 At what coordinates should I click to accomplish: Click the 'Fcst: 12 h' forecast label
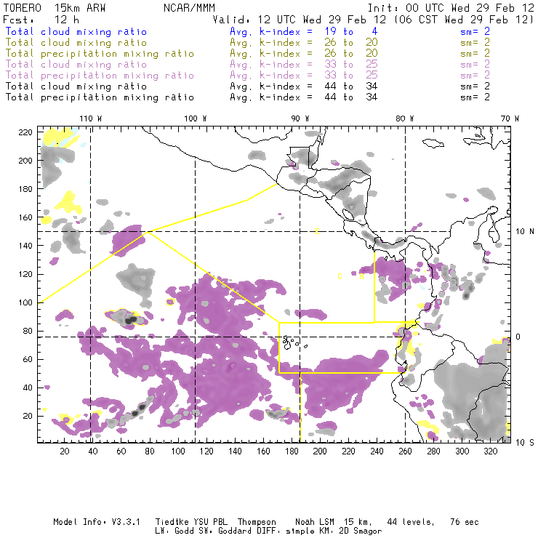[41, 20]
